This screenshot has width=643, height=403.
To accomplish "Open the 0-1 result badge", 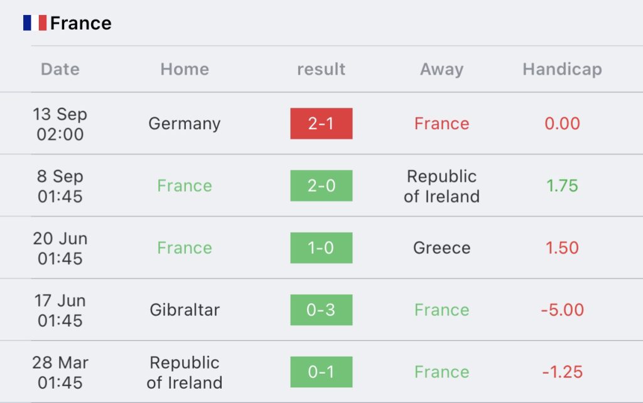I will tap(321, 372).
